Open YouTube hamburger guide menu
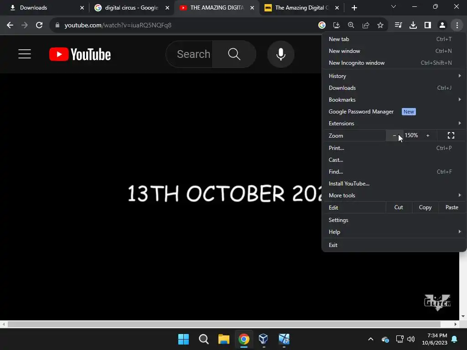Image resolution: width=467 pixels, height=350 pixels. pyautogui.click(x=25, y=54)
